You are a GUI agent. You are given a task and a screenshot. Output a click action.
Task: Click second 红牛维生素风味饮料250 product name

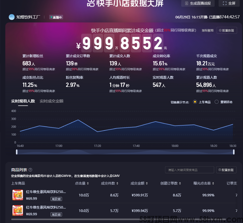coord(46,207)
